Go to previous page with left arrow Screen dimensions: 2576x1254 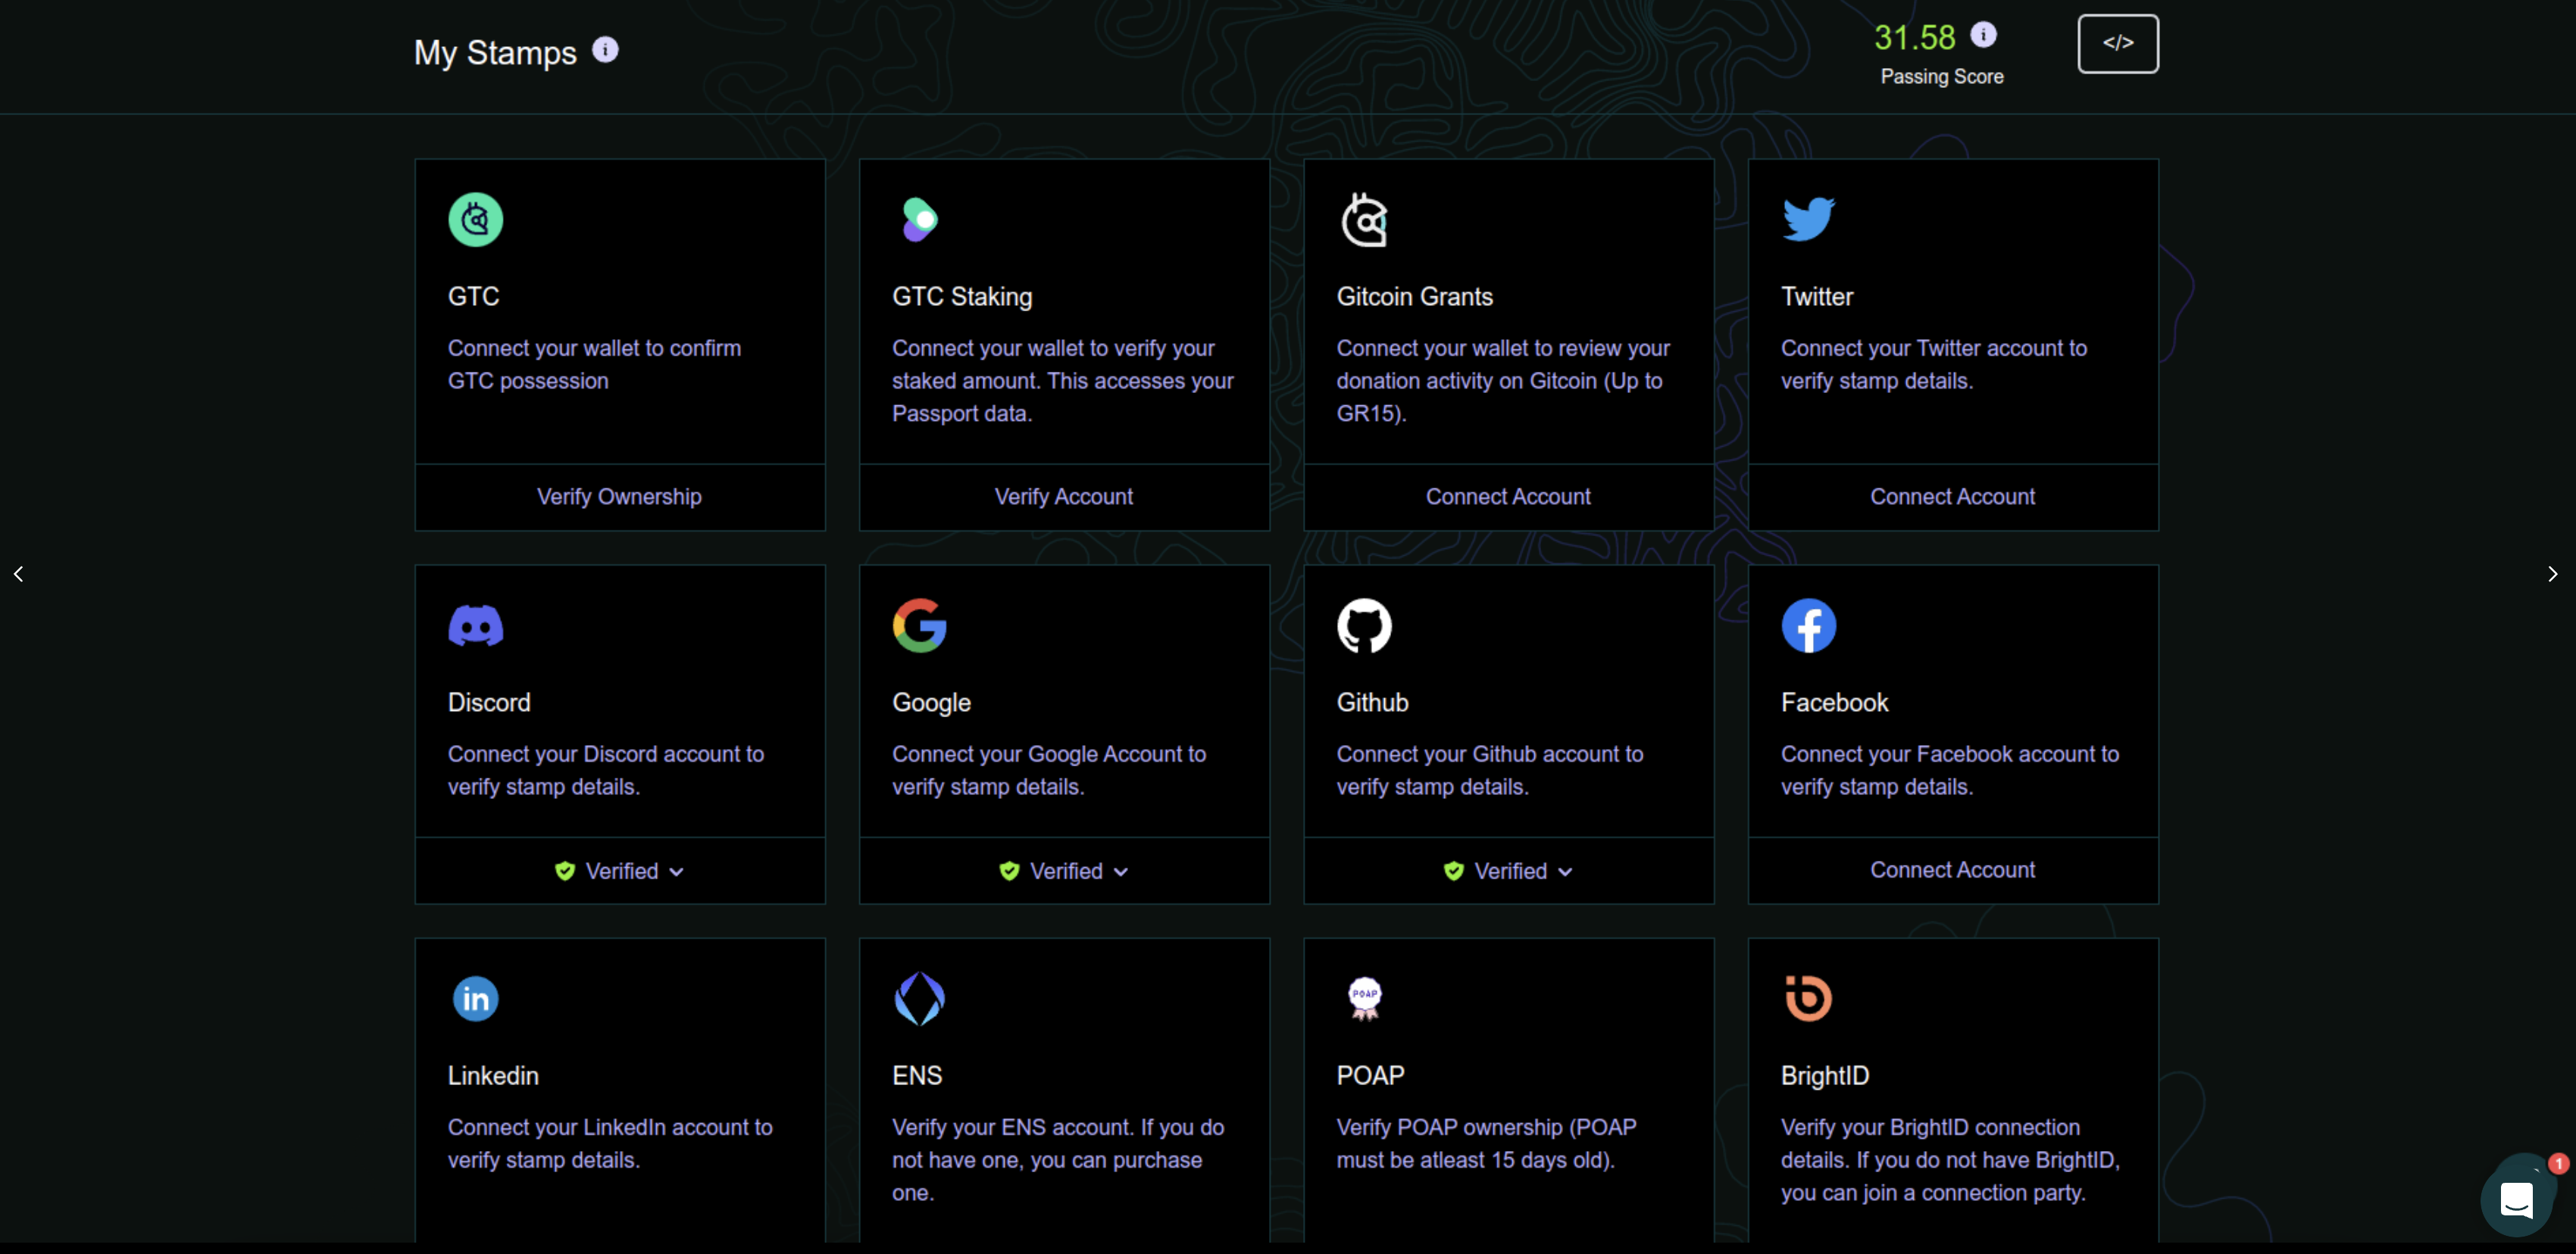[x=18, y=573]
